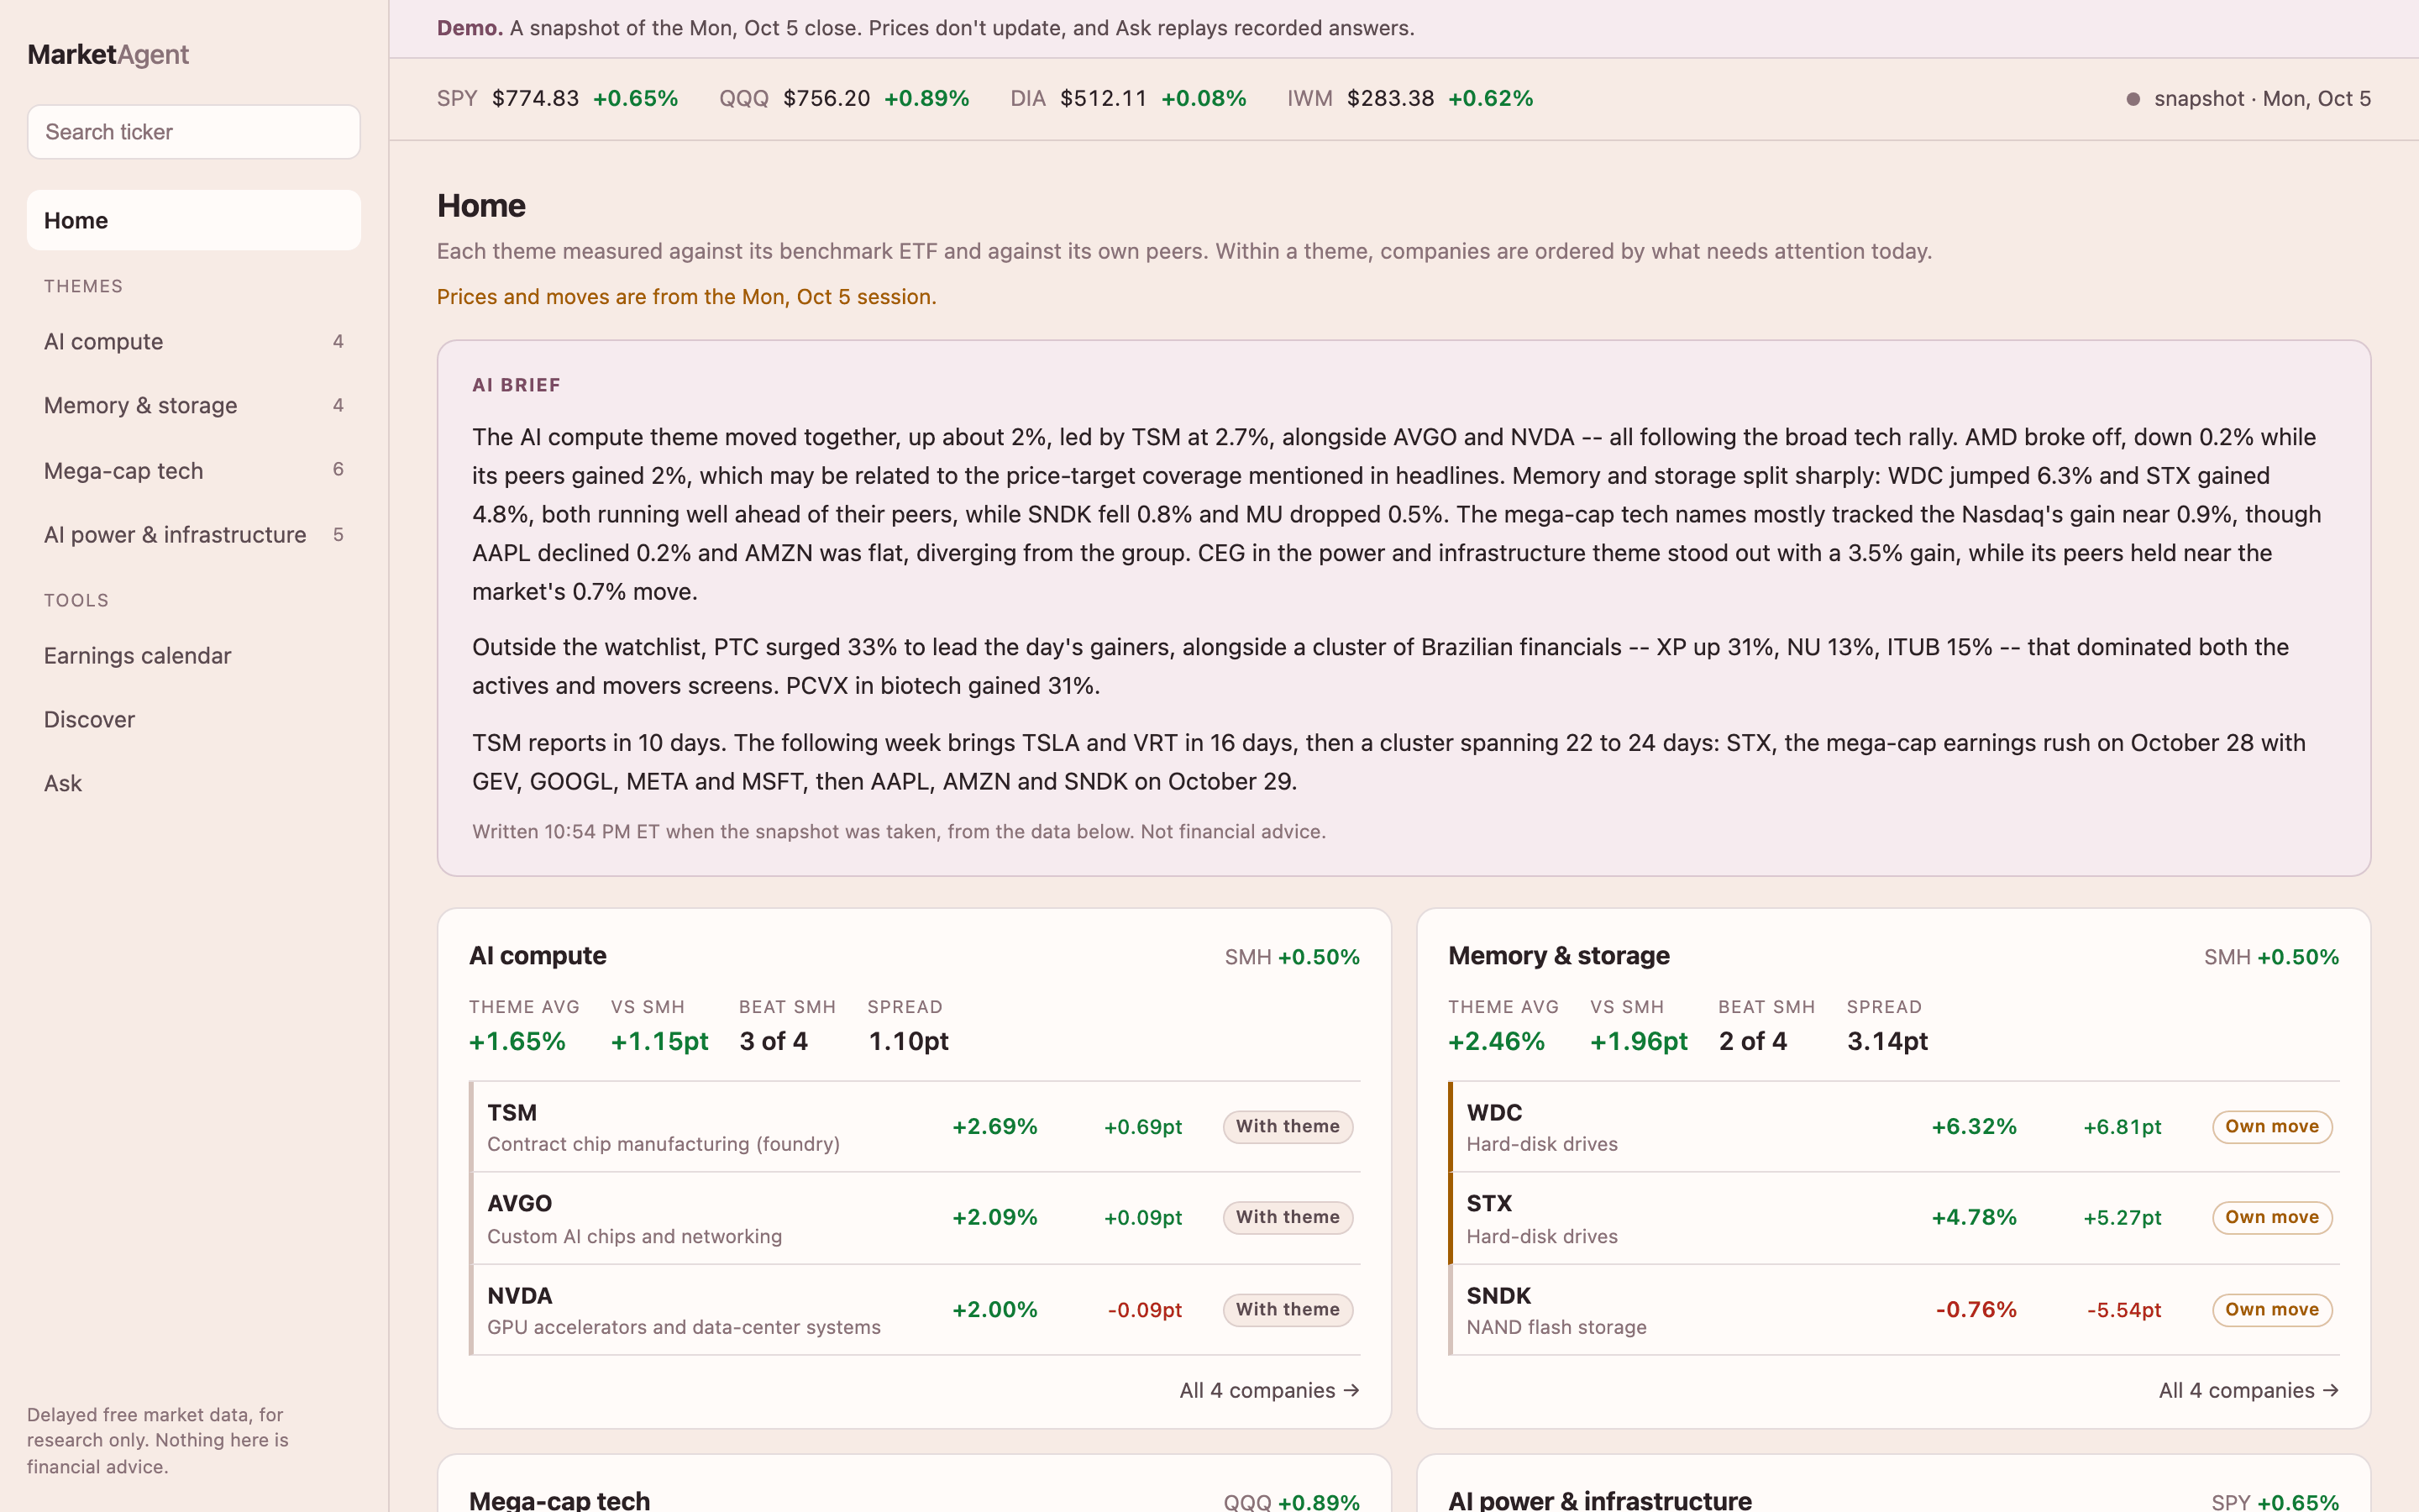
Task: Click the 'Demo.' banner label
Action: pos(470,28)
